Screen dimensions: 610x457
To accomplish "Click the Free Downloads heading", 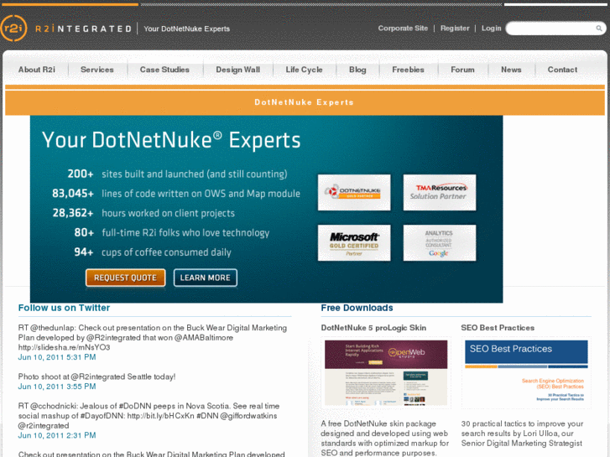I will pos(357,308).
